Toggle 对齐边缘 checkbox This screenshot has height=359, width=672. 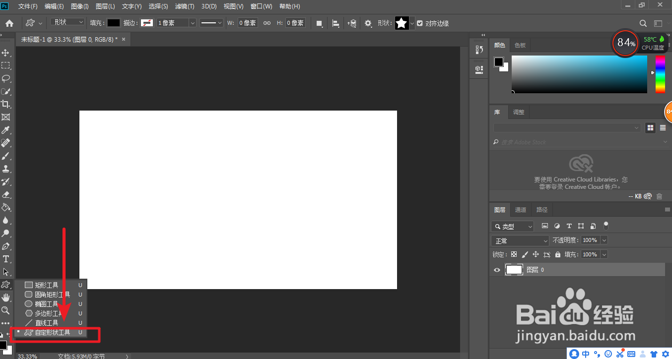(420, 23)
